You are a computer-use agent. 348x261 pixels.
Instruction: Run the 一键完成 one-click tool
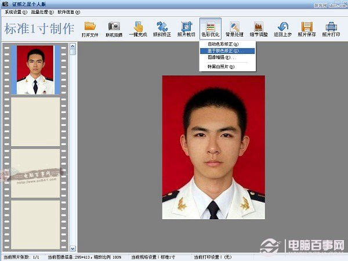(x=138, y=29)
